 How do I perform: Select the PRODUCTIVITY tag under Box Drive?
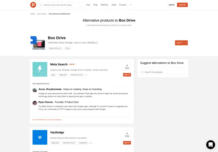(55, 48)
